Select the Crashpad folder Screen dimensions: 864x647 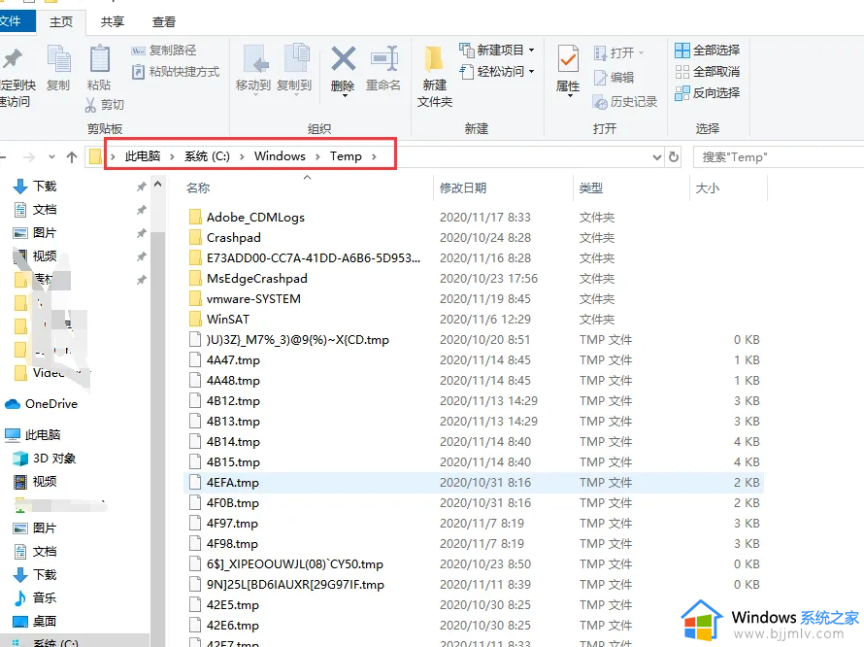click(x=234, y=238)
